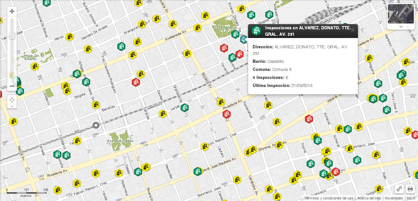418x201 pixels.
Task: Click the print map icon
Action: click(x=410, y=189)
